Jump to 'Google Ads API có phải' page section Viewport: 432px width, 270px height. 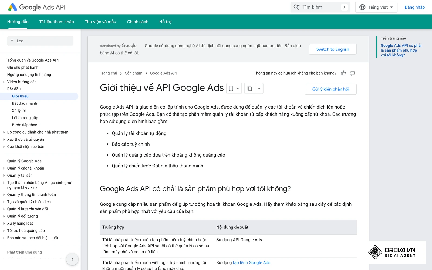[401, 50]
